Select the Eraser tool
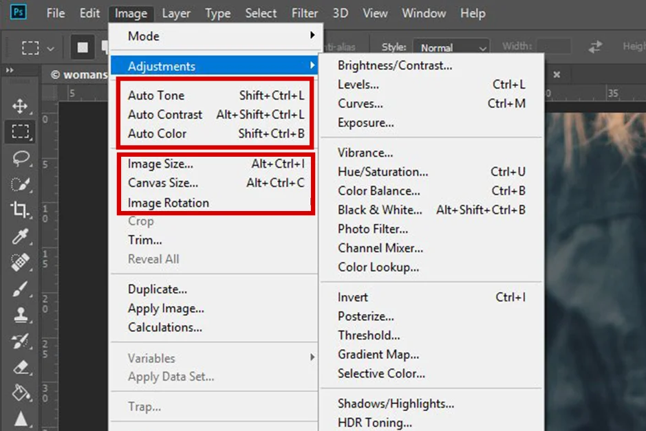646x431 pixels. (x=20, y=367)
